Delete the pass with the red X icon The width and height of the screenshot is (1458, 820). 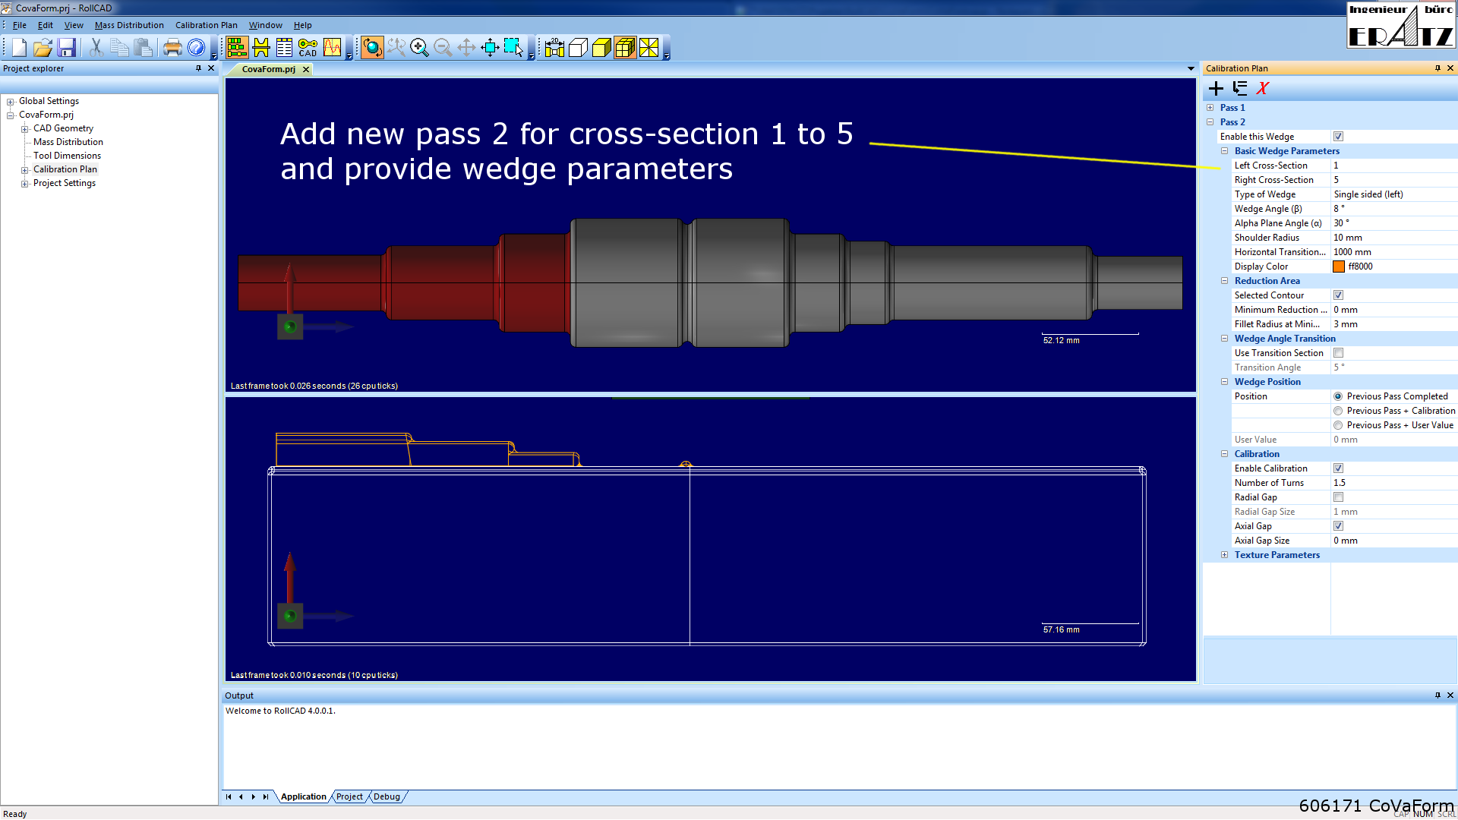tap(1262, 88)
